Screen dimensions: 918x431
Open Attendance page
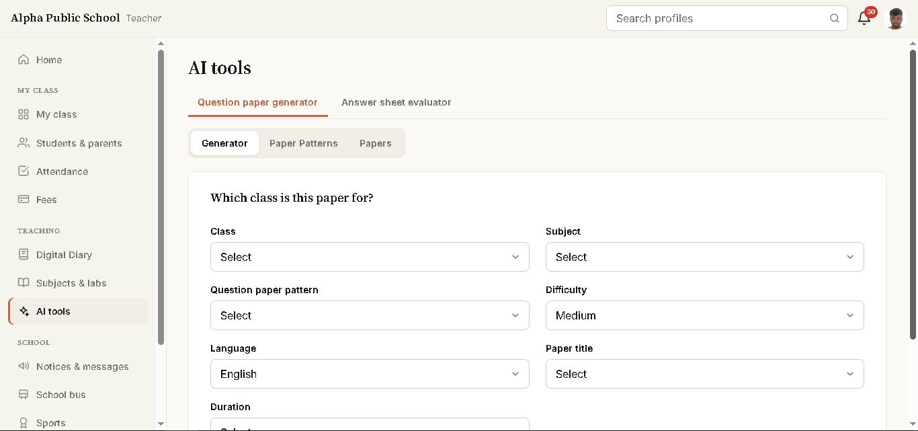[x=78, y=171]
